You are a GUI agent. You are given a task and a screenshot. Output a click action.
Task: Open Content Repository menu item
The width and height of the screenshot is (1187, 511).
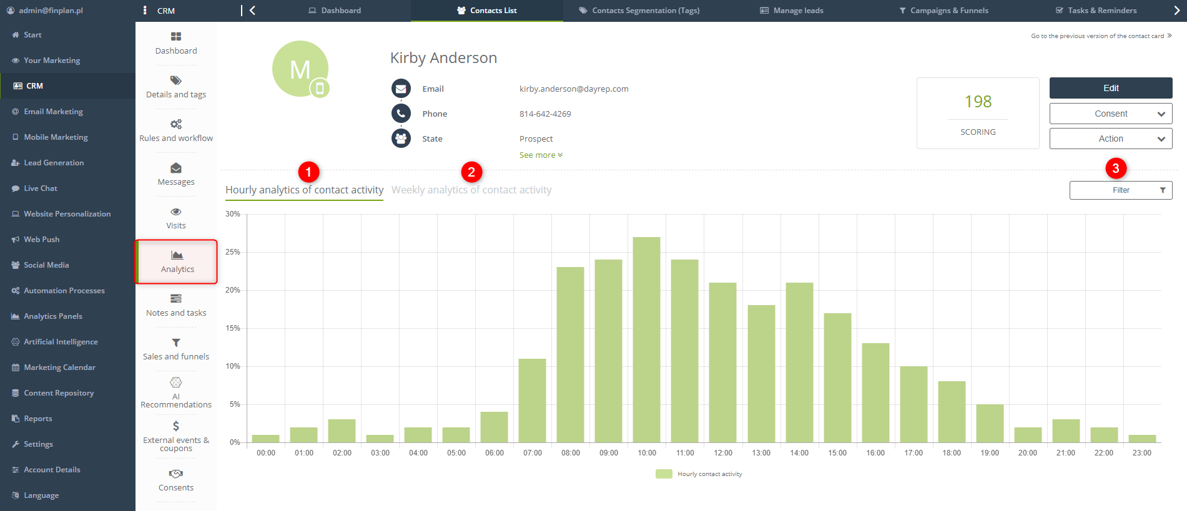(x=67, y=393)
